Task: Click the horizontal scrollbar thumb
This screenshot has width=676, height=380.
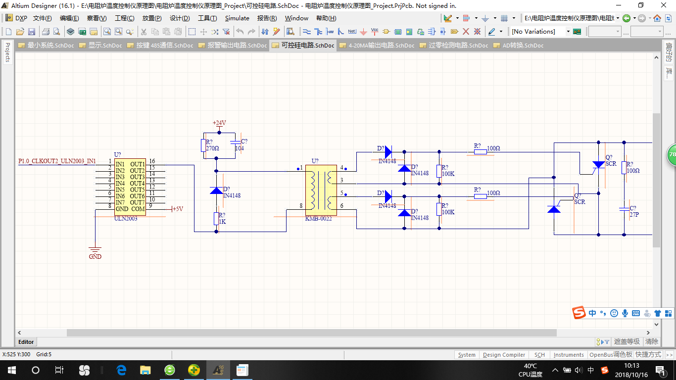Action: [312, 332]
